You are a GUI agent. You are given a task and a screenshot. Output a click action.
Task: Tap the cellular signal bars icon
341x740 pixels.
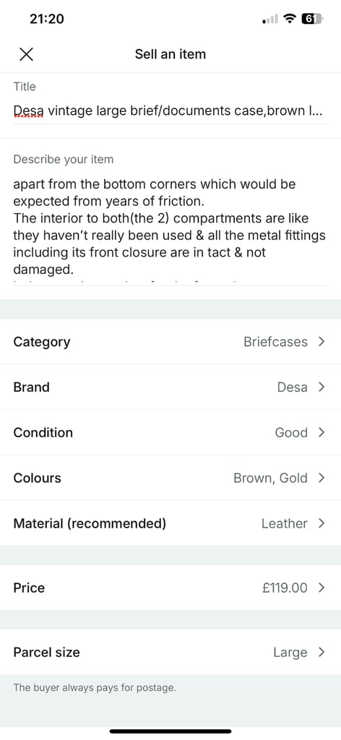pyautogui.click(x=269, y=20)
